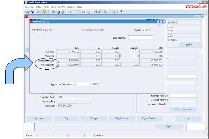Click the Delete Record toolbar icon
Image resolution: width=209 pixels, height=139 pixels.
[x=88, y=12]
